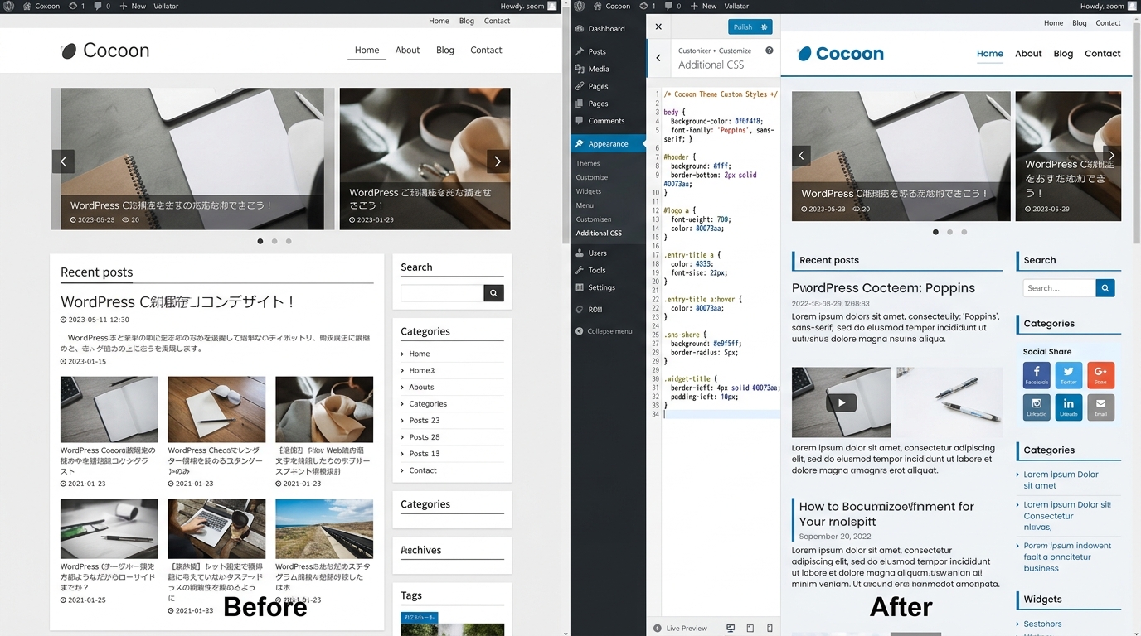The image size is (1141, 636).
Task: Select Themes in the Appearance submenu
Action: (588, 163)
